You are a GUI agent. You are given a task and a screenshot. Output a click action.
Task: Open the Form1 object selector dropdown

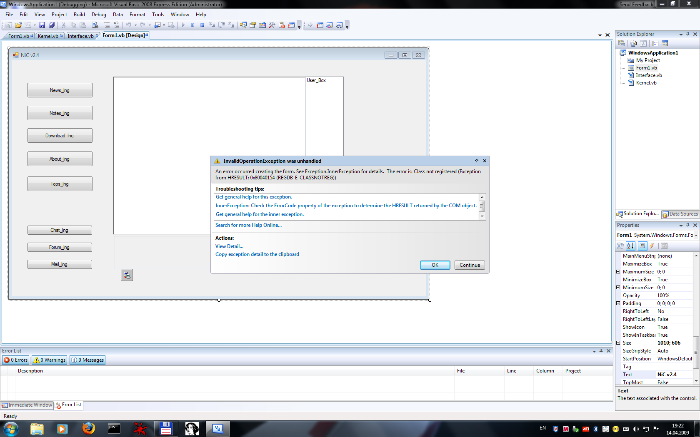click(x=696, y=235)
